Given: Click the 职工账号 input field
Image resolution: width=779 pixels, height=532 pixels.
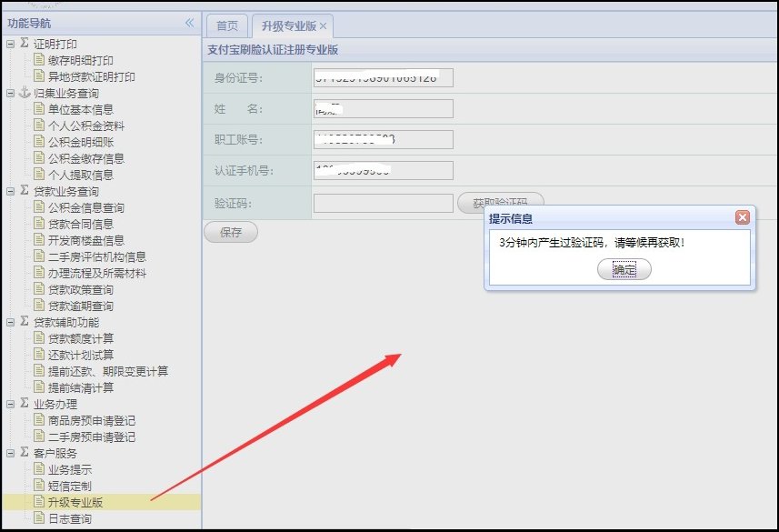Looking at the screenshot, I should pyautogui.click(x=383, y=140).
